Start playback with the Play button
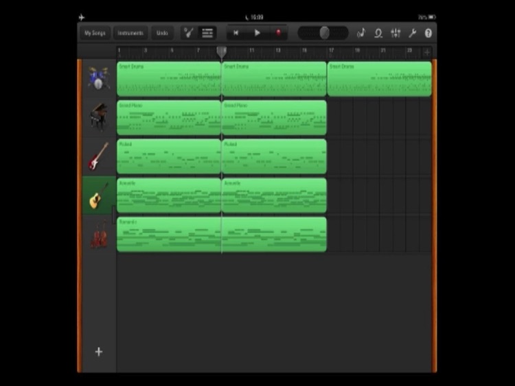This screenshot has height=386, width=515. [257, 33]
